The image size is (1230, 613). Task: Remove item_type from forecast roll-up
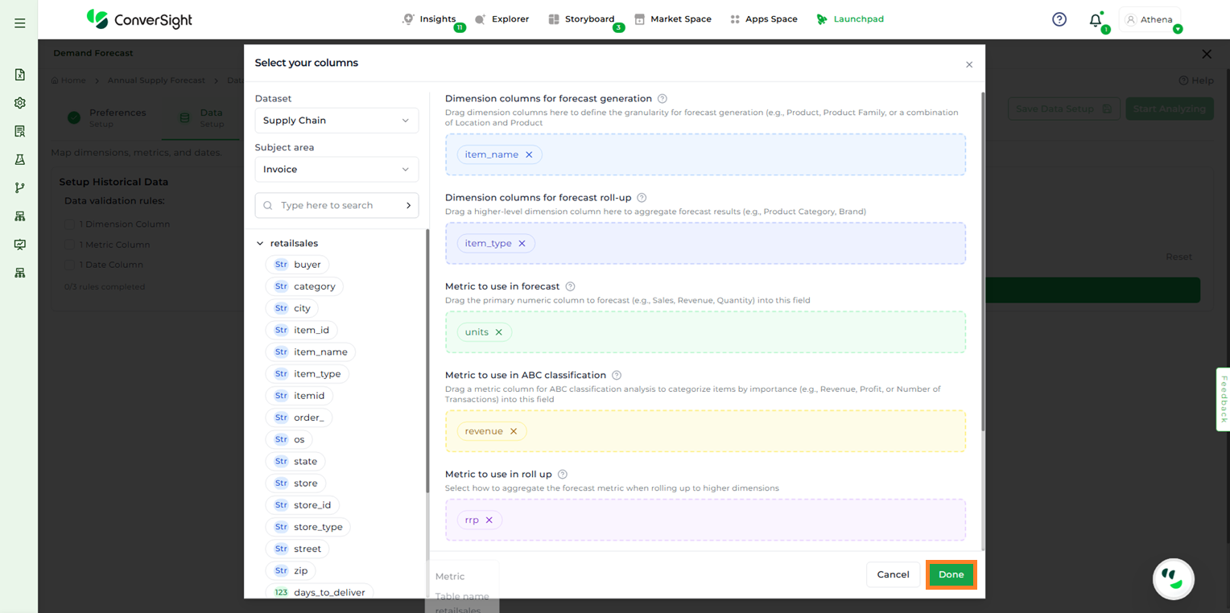[x=522, y=244]
